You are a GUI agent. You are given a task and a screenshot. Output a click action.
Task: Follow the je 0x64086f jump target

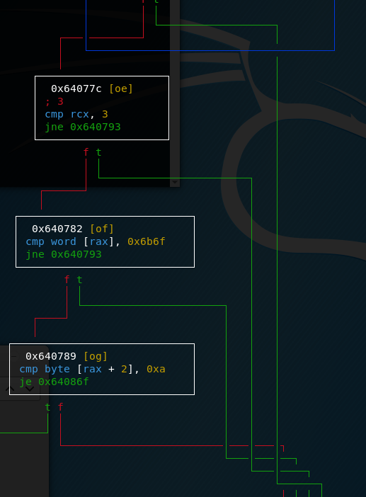coord(54,382)
